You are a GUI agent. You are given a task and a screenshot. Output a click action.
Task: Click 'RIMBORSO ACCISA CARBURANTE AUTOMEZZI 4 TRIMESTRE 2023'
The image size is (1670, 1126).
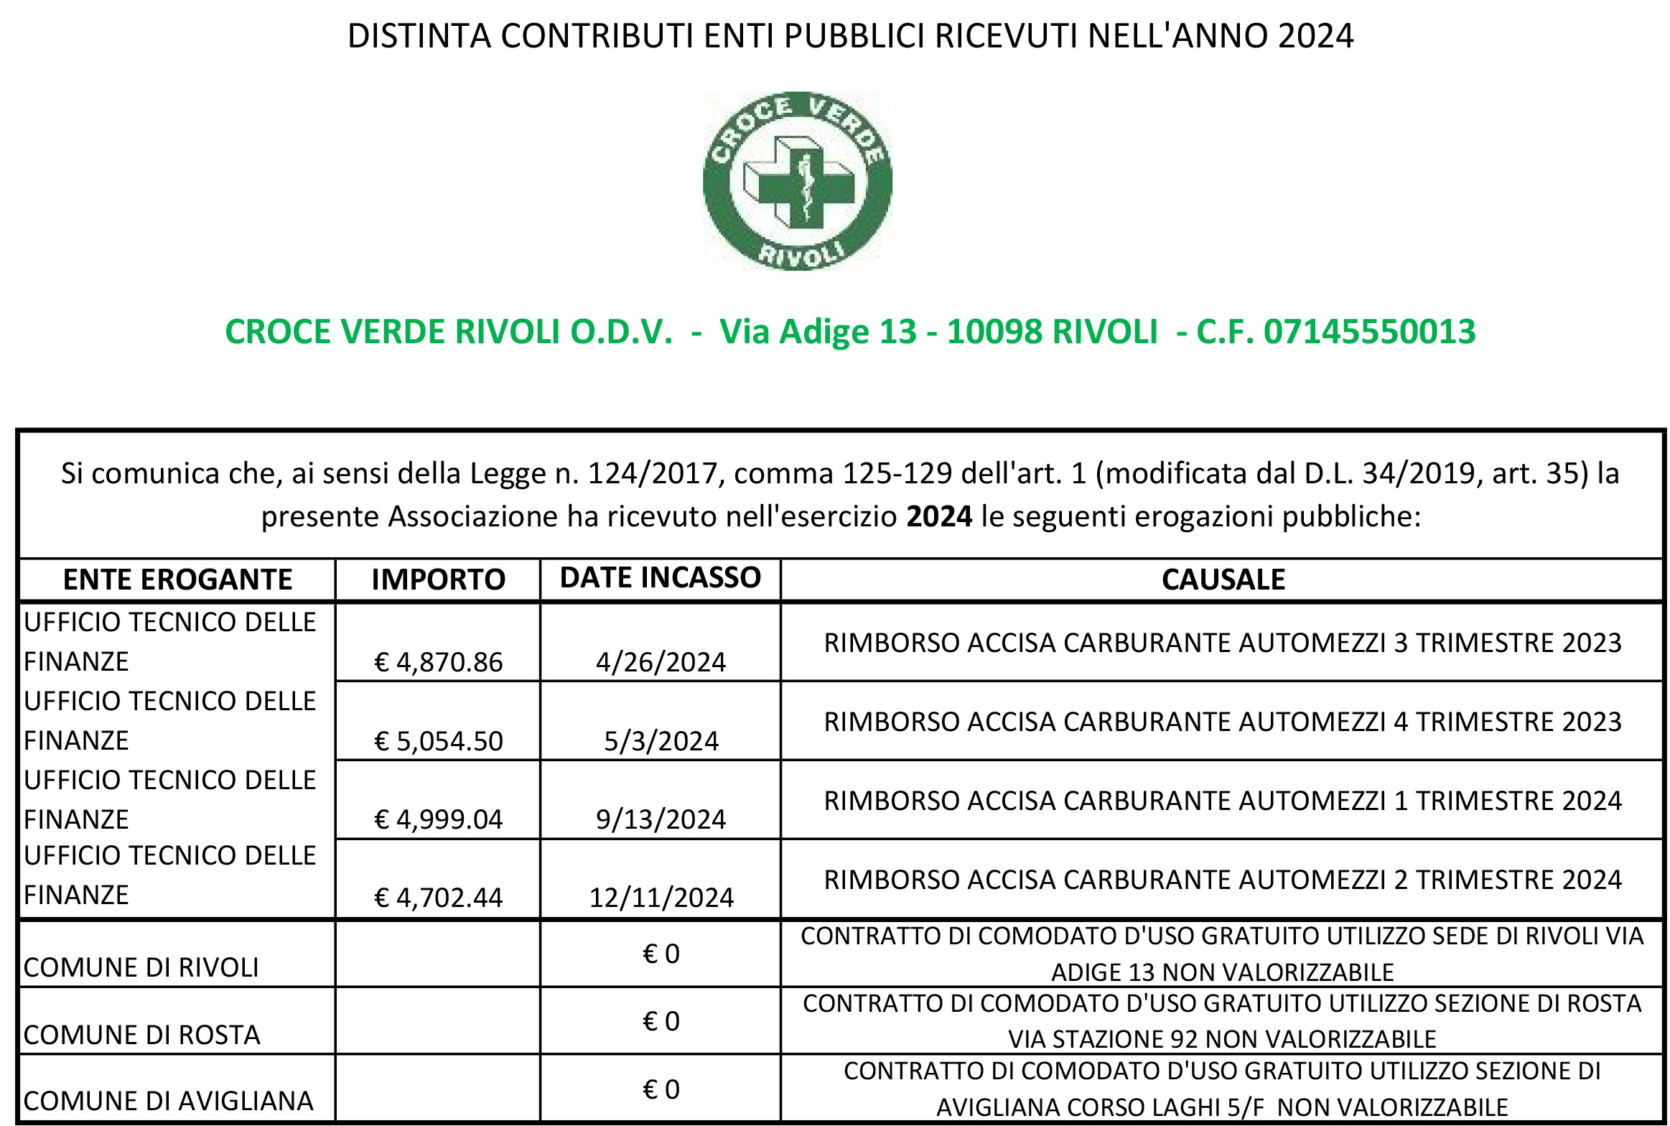pos(1223,722)
